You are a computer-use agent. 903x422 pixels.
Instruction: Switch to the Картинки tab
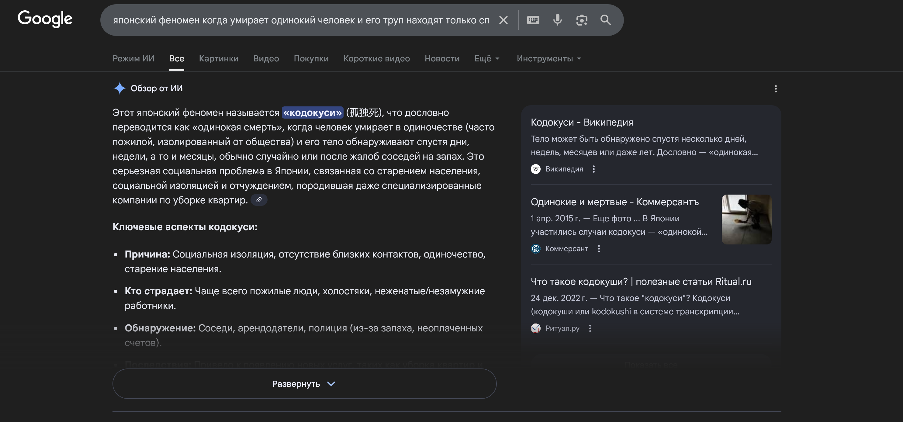218,59
